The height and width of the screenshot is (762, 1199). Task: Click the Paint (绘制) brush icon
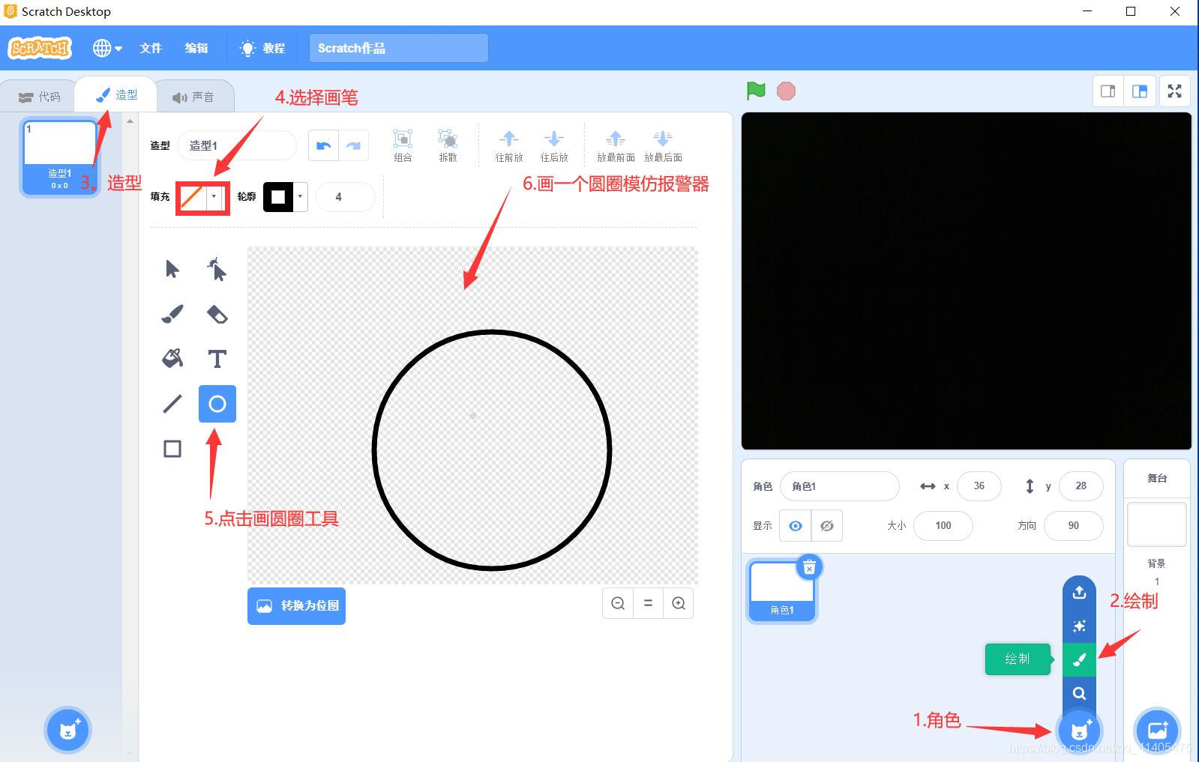coord(1079,659)
